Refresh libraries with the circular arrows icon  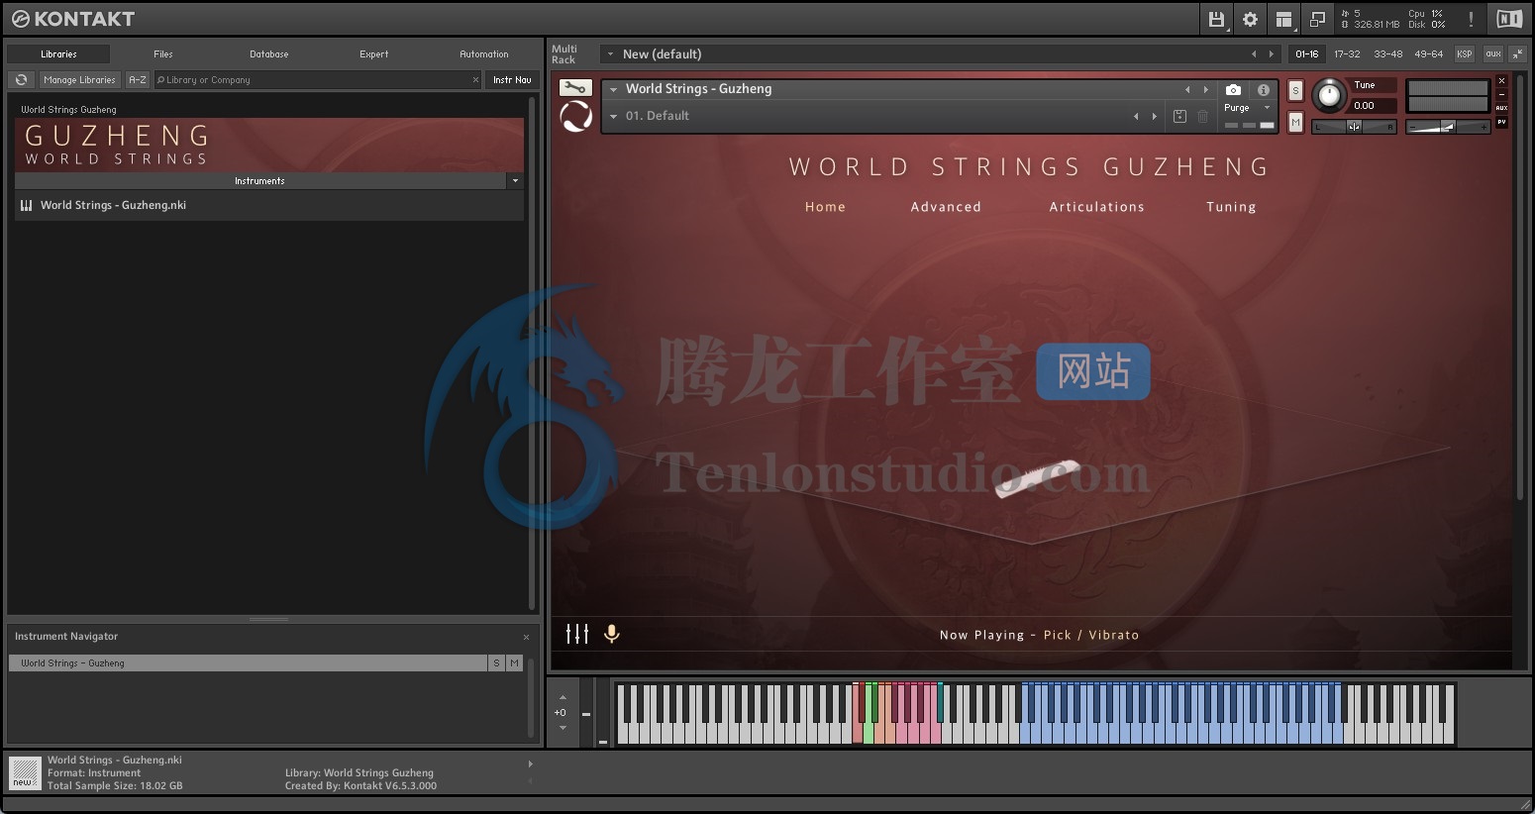(x=21, y=80)
